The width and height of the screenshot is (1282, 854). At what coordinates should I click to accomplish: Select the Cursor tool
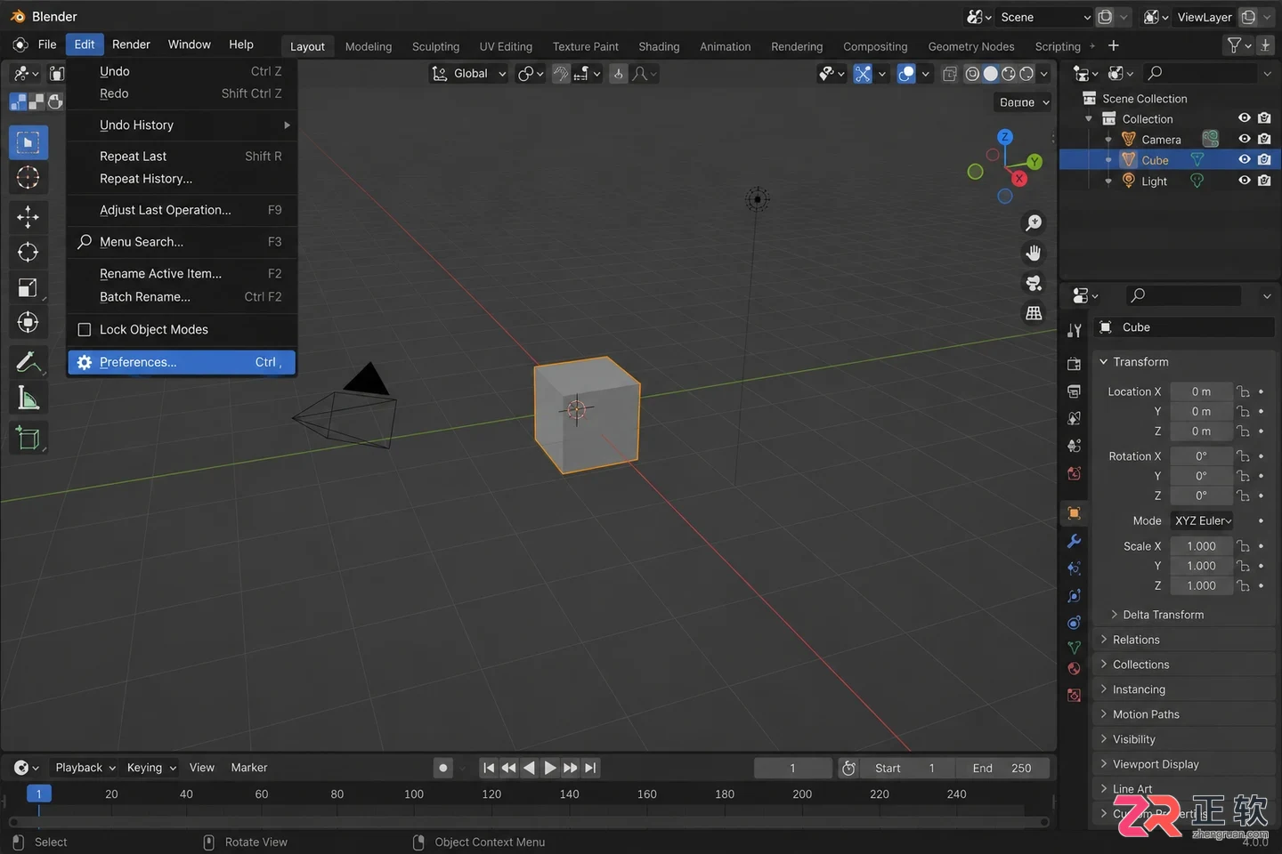click(28, 178)
